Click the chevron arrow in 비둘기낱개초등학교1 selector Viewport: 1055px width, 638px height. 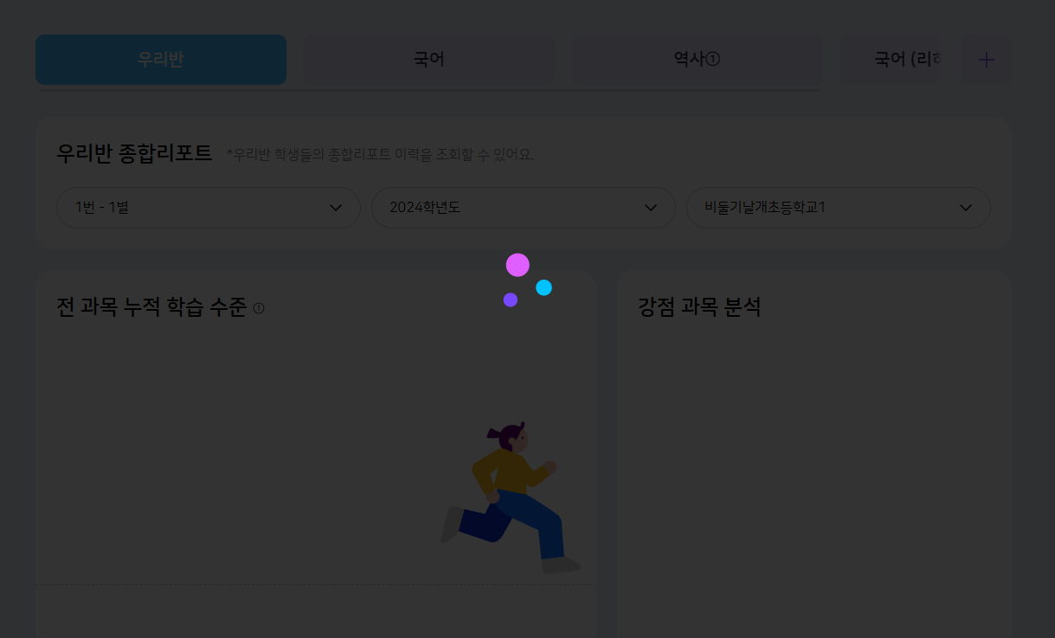click(x=966, y=208)
